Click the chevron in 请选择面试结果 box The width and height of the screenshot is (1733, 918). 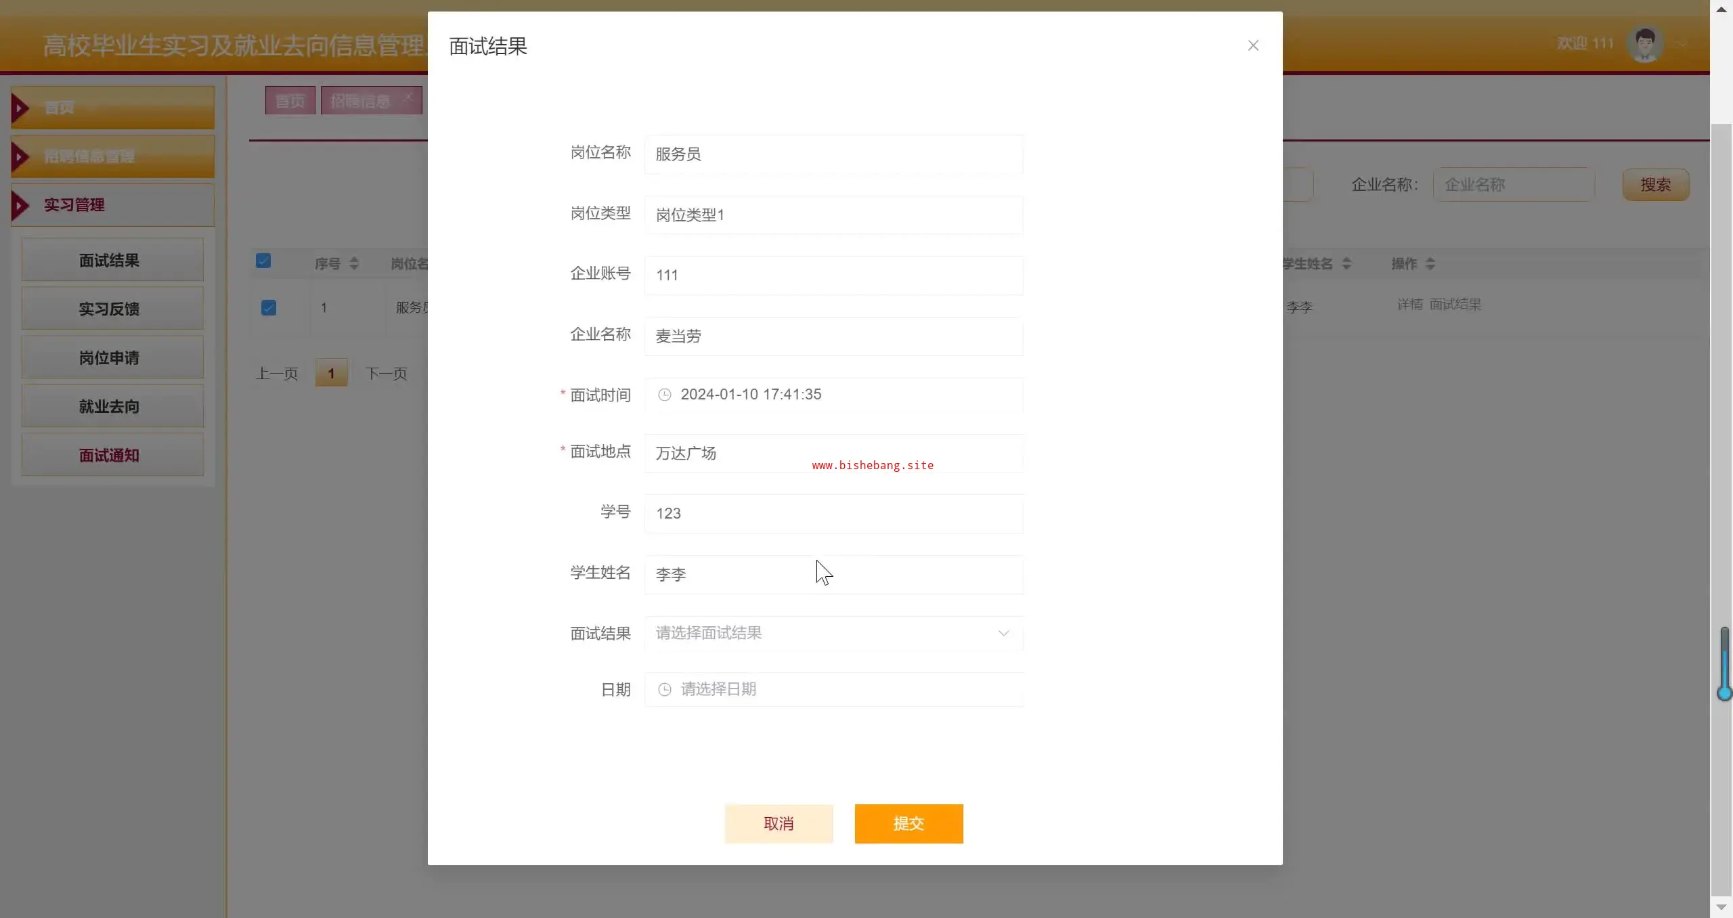(1003, 633)
